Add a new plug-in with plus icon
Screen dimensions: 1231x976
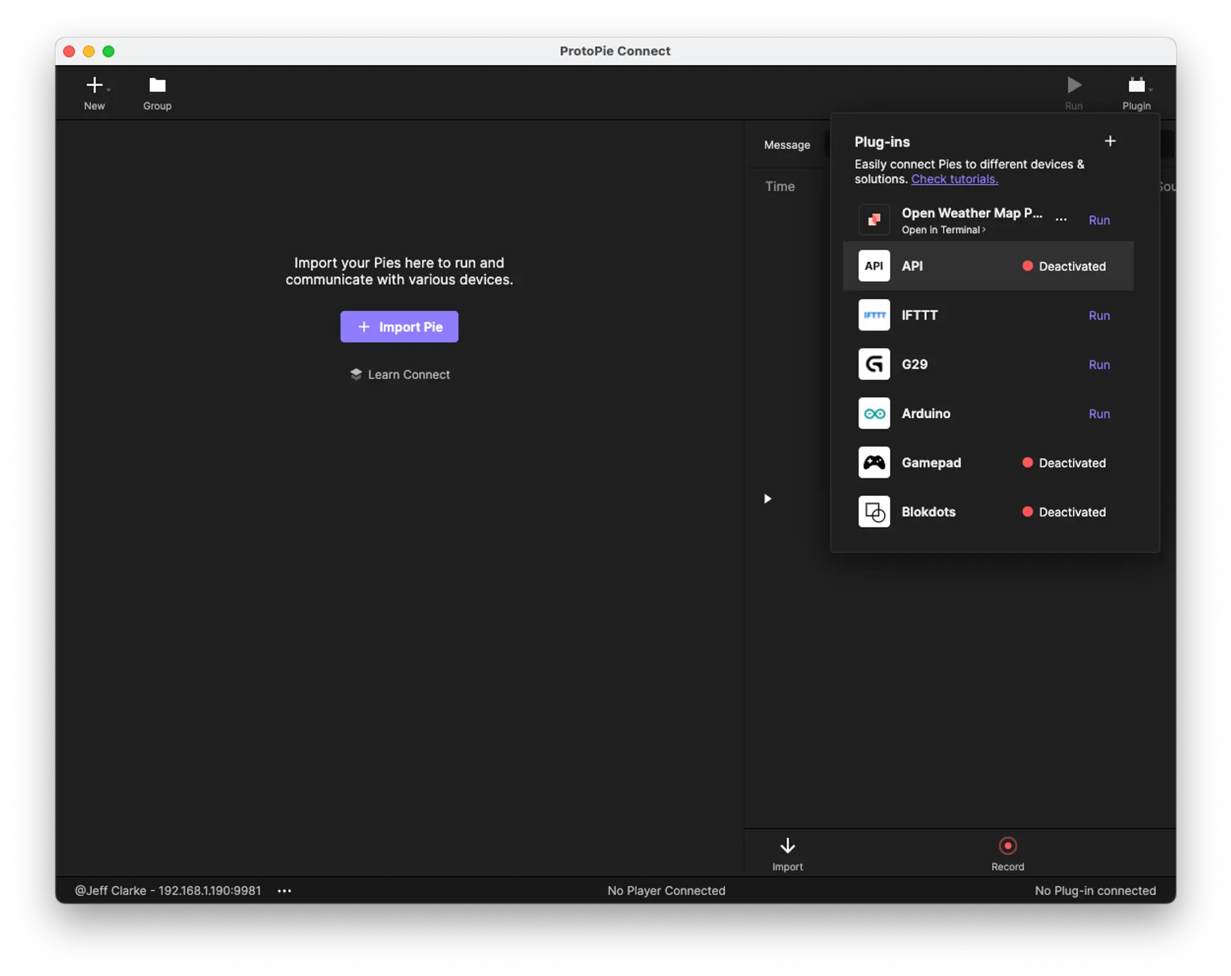click(1110, 142)
